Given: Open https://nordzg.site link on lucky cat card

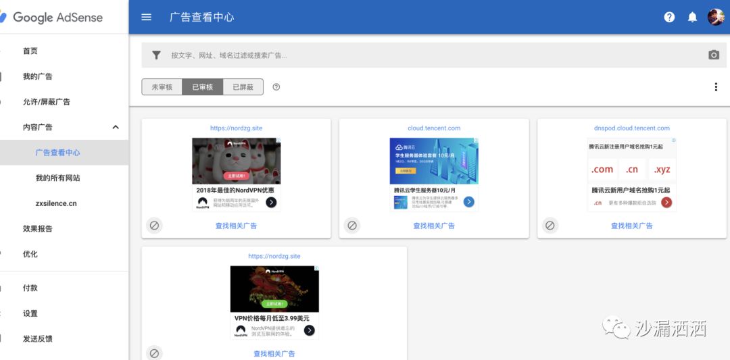Looking at the screenshot, I should tap(236, 128).
